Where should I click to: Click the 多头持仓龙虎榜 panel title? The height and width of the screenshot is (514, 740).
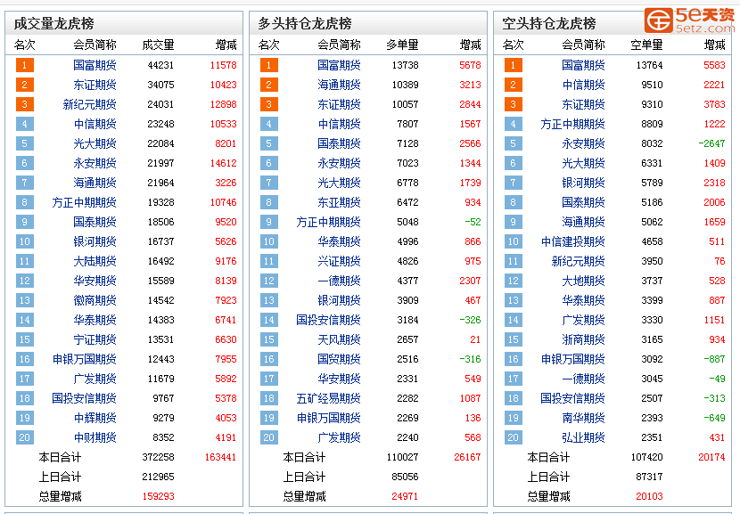305,23
